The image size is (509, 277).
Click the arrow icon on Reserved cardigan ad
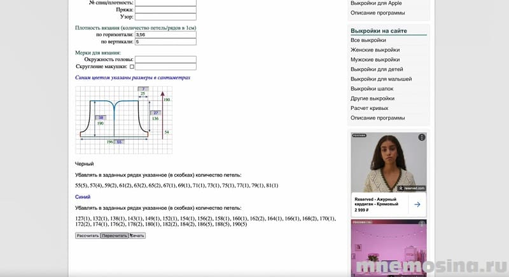[x=417, y=205]
